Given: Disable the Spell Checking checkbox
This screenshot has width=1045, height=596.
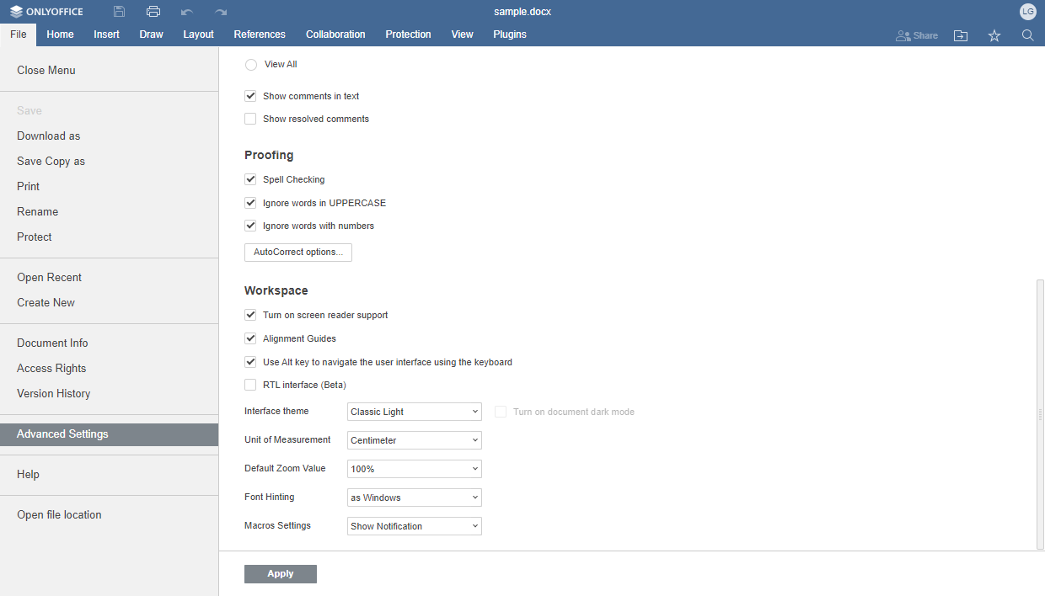Looking at the screenshot, I should tap(250, 179).
